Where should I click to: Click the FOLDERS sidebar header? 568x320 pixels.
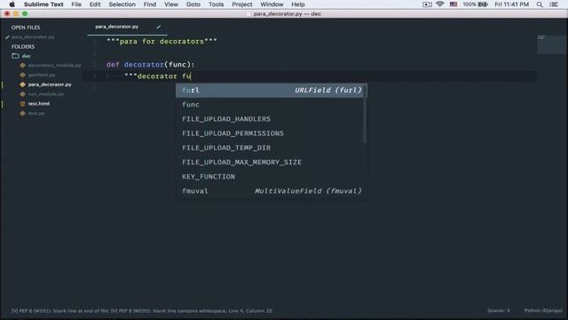22,46
